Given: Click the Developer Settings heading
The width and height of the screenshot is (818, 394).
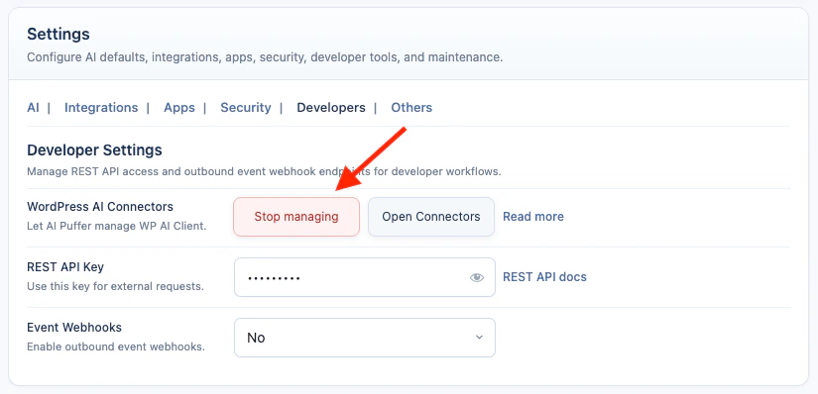Looking at the screenshot, I should (x=94, y=150).
